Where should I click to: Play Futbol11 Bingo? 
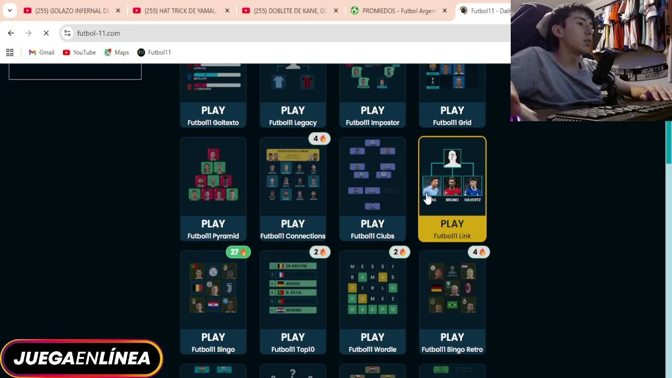click(213, 343)
